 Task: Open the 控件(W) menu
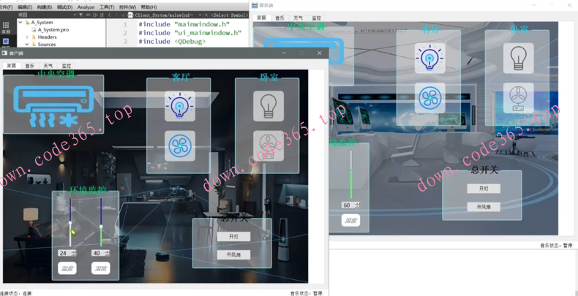[127, 7]
